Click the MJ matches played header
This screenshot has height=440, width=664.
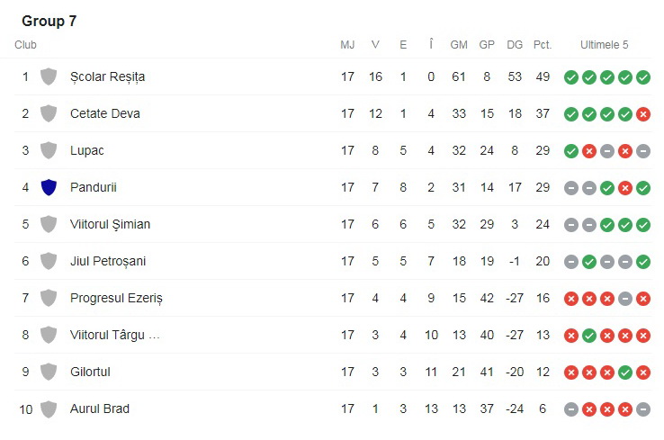(347, 45)
